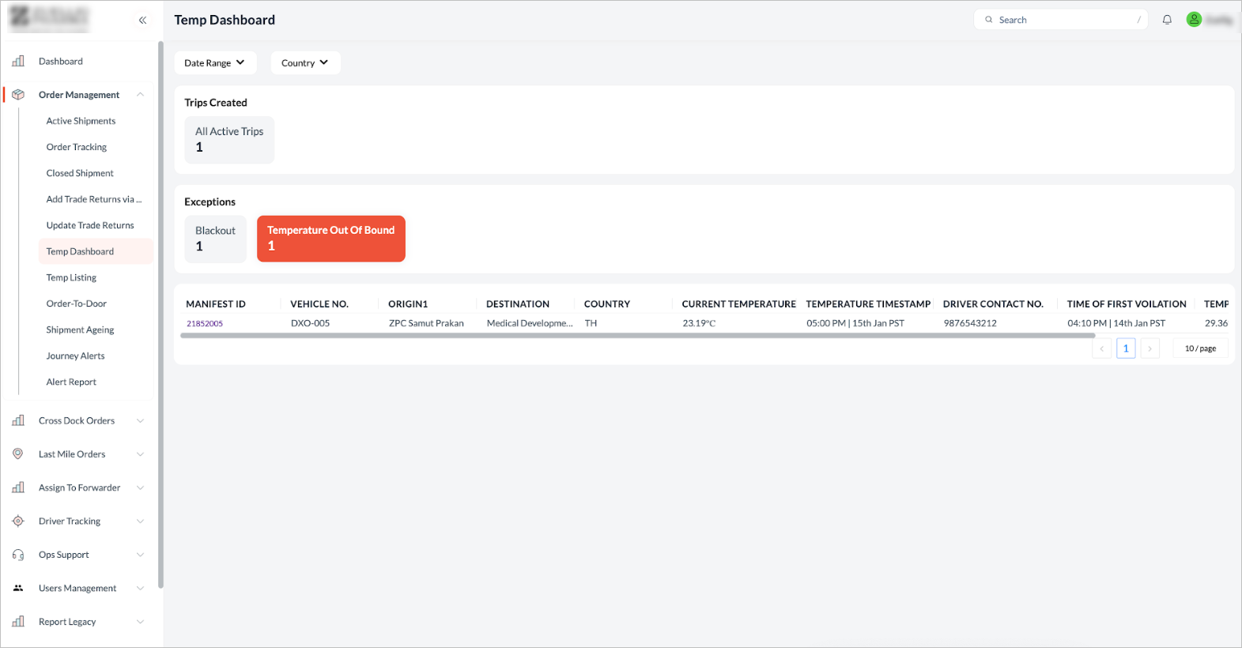Image resolution: width=1242 pixels, height=648 pixels.
Task: Open Temp Listing page
Action: pos(71,277)
